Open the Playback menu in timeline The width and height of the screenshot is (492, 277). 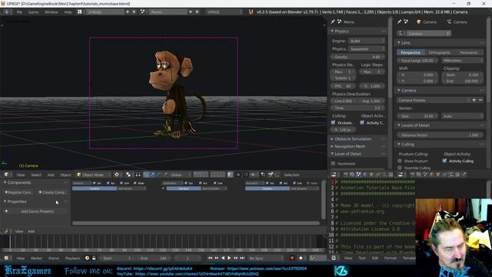pyautogui.click(x=72, y=258)
